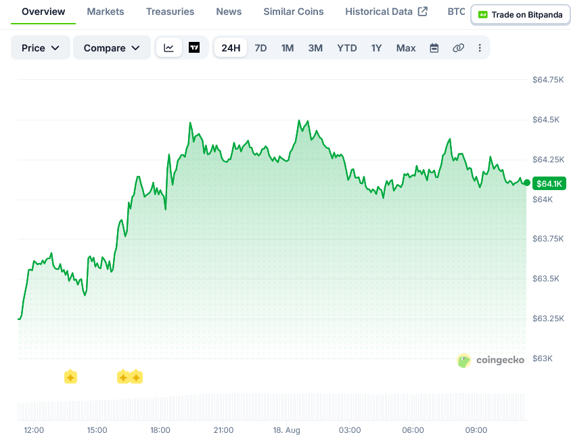571x439 pixels.
Task: Click the 18:00 time axis label
Action: point(160,430)
